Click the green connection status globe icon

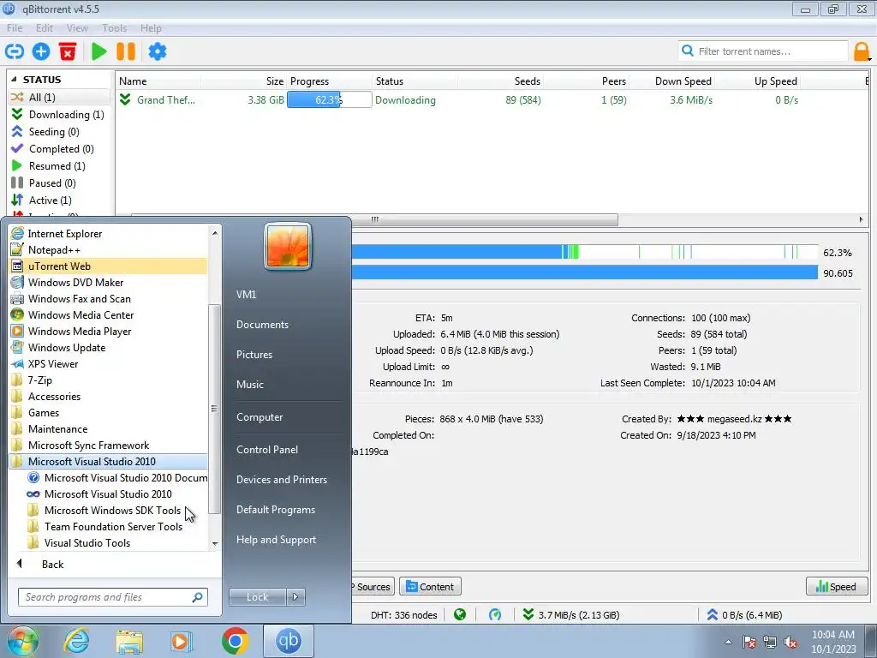point(460,615)
